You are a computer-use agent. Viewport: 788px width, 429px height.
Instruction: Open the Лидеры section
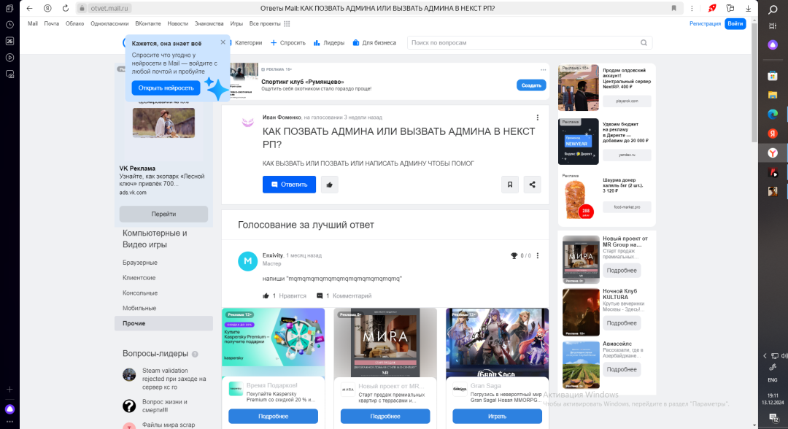(328, 43)
